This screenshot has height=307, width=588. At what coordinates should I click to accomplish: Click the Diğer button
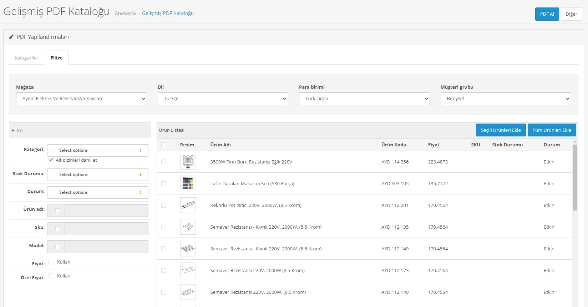coord(572,14)
